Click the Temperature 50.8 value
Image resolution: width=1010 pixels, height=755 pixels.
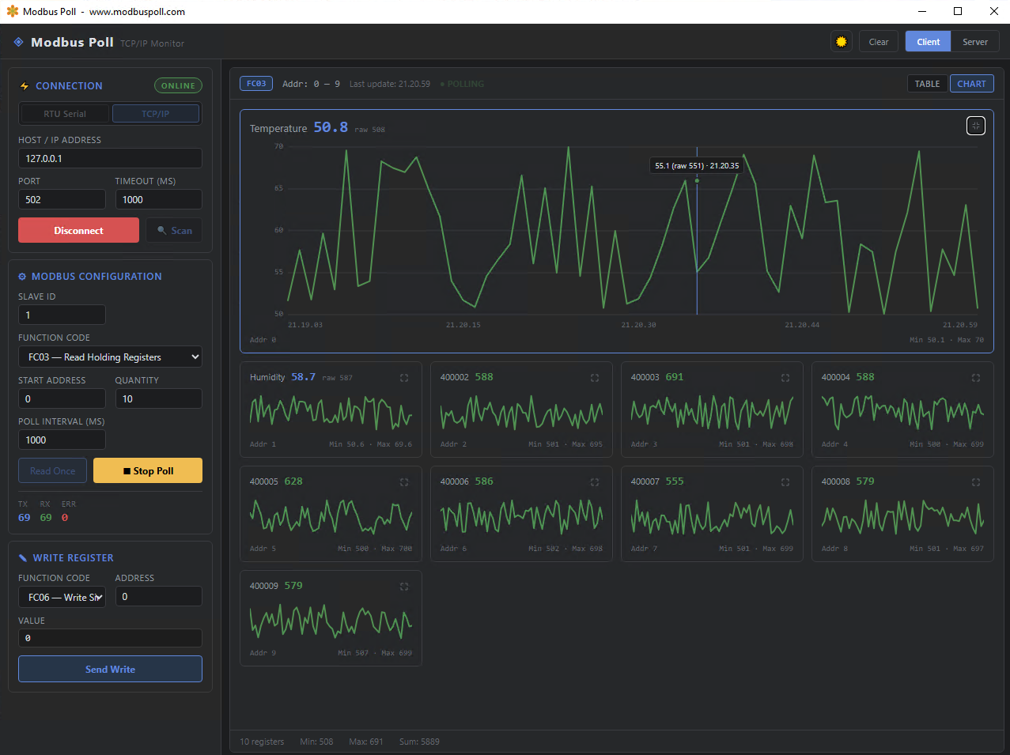331,127
